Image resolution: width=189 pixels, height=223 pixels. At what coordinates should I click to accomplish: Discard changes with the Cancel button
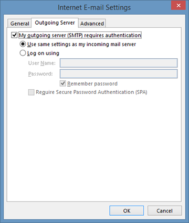[164, 210]
